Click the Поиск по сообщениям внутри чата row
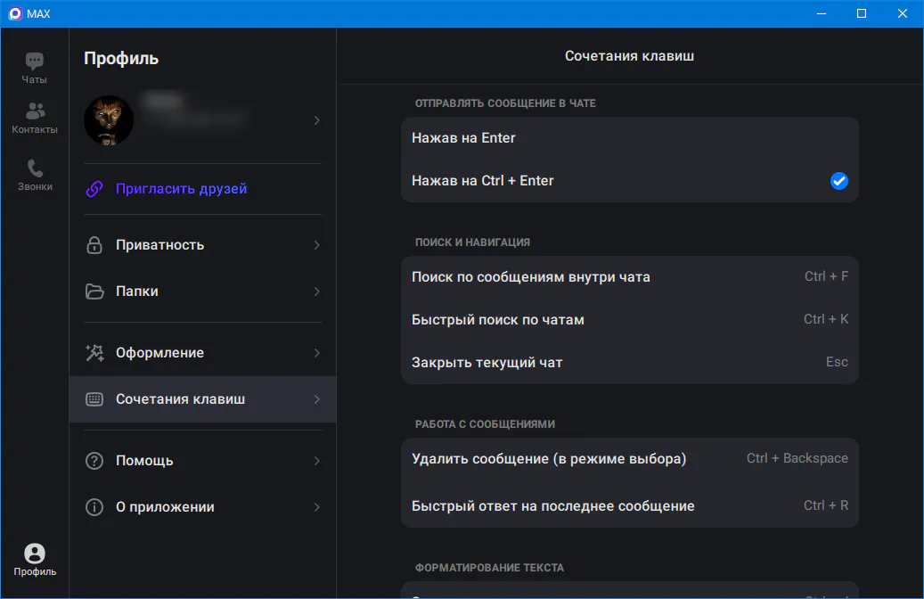This screenshot has width=924, height=599. click(x=629, y=276)
